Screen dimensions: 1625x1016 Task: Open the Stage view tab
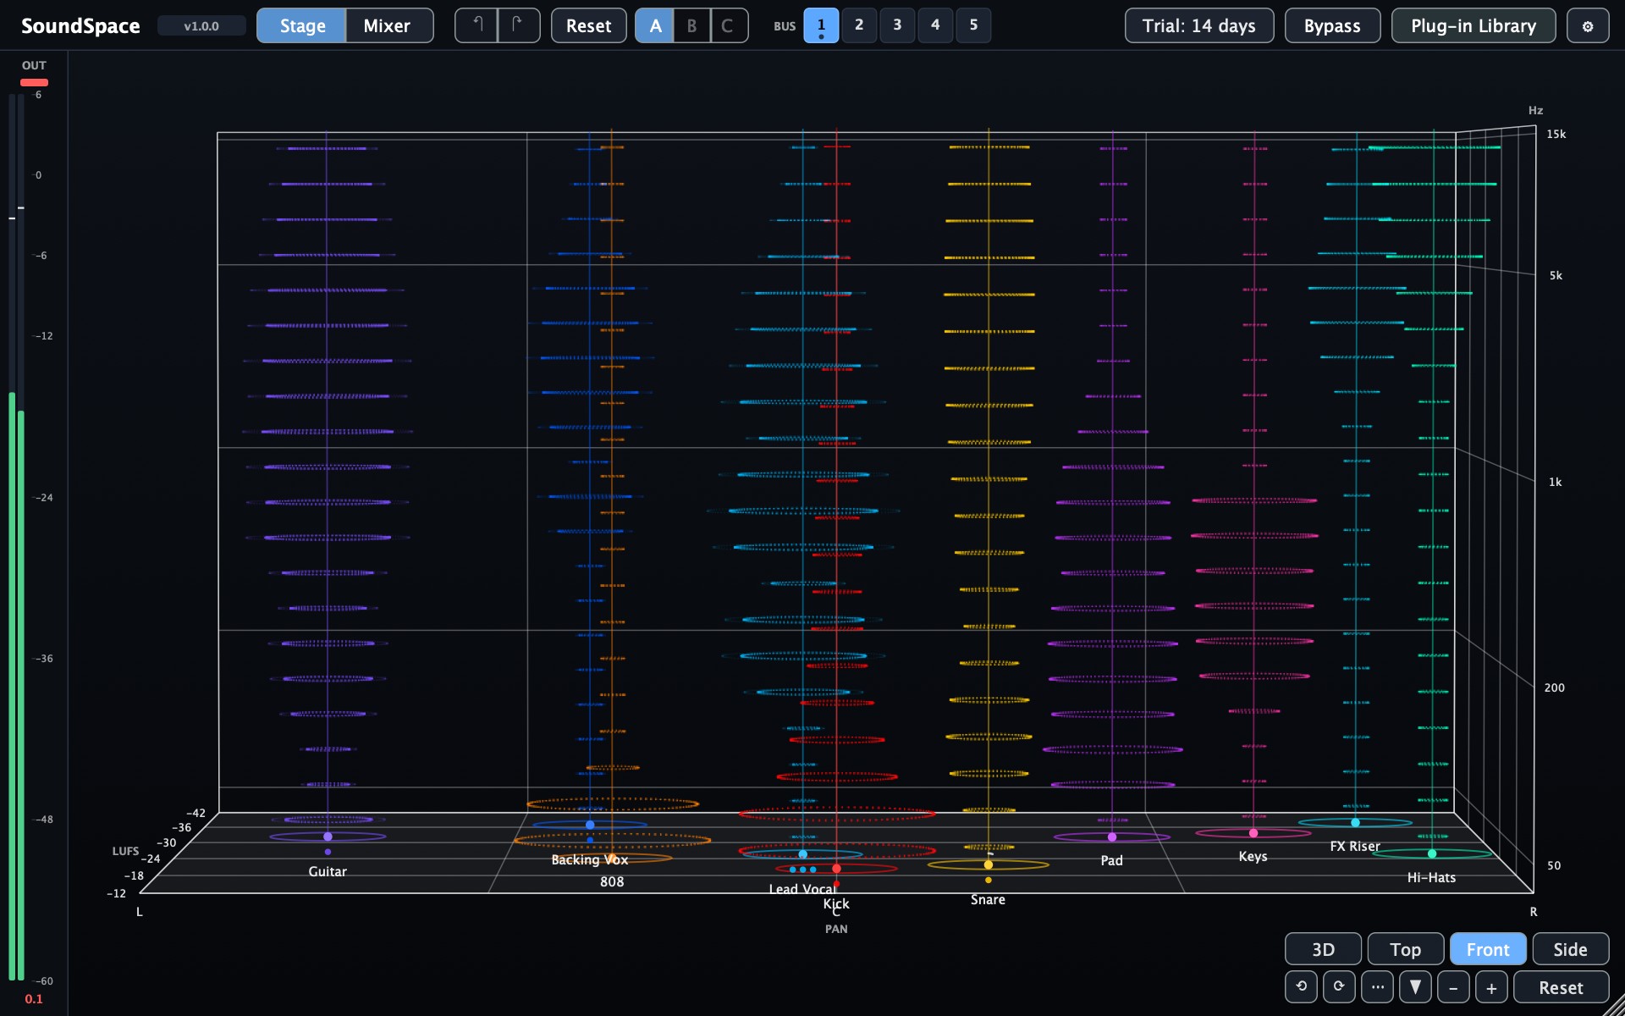pyautogui.click(x=302, y=25)
